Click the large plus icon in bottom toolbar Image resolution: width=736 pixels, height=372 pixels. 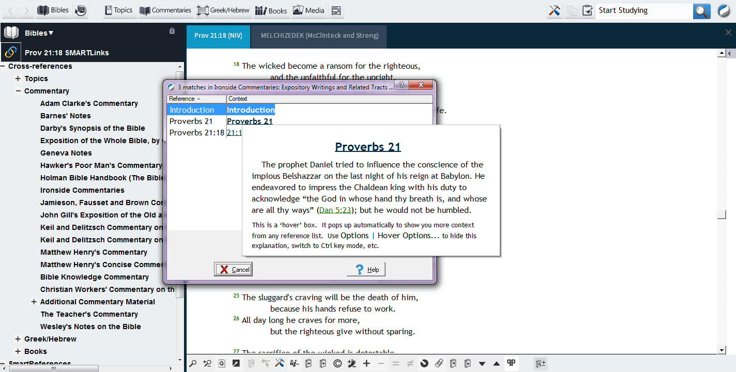pyautogui.click(x=366, y=364)
